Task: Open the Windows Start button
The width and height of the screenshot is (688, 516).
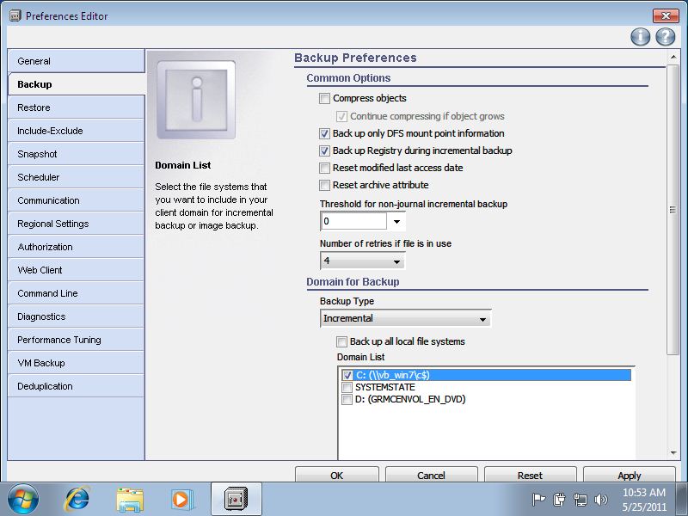Action: pyautogui.click(x=23, y=500)
